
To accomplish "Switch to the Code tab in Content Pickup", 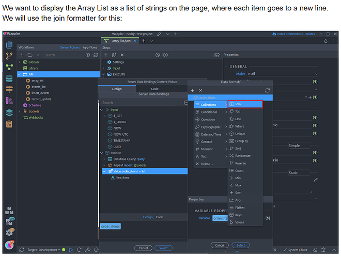I will (155, 89).
